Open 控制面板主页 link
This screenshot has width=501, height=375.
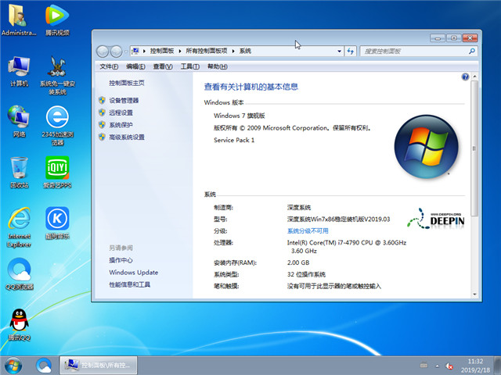pos(127,83)
